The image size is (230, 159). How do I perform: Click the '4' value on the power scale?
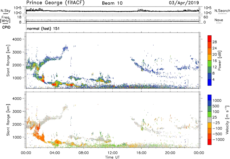[x=214, y=80]
